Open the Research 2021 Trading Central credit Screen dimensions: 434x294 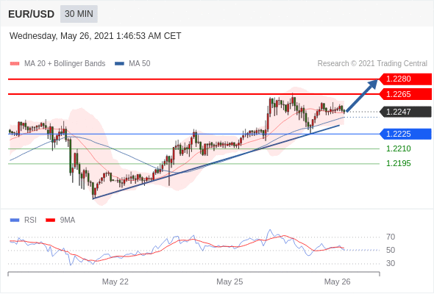[372, 64]
